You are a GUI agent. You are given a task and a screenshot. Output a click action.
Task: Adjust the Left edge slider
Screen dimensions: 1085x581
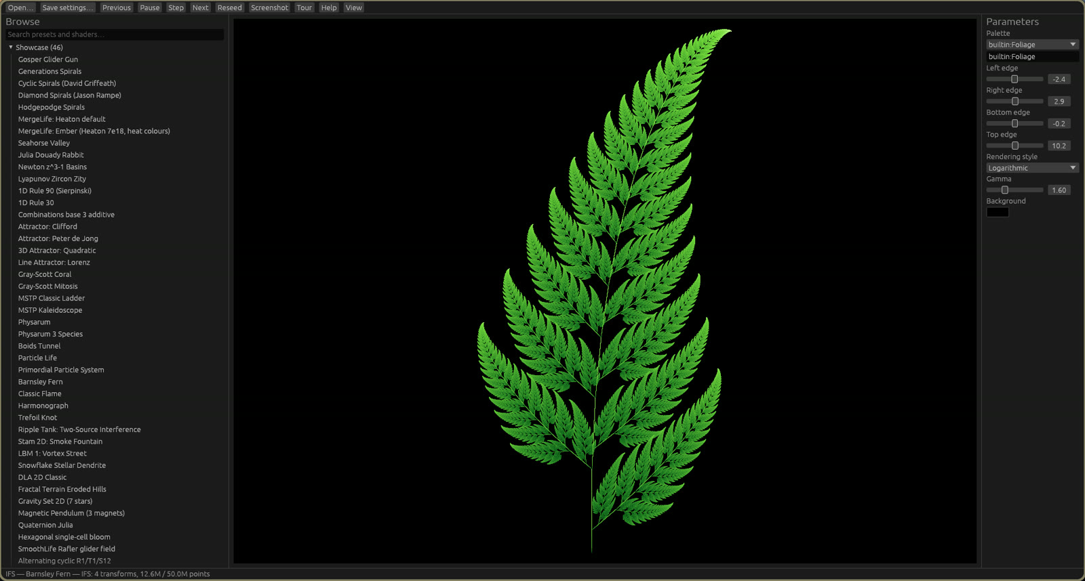(x=1014, y=79)
